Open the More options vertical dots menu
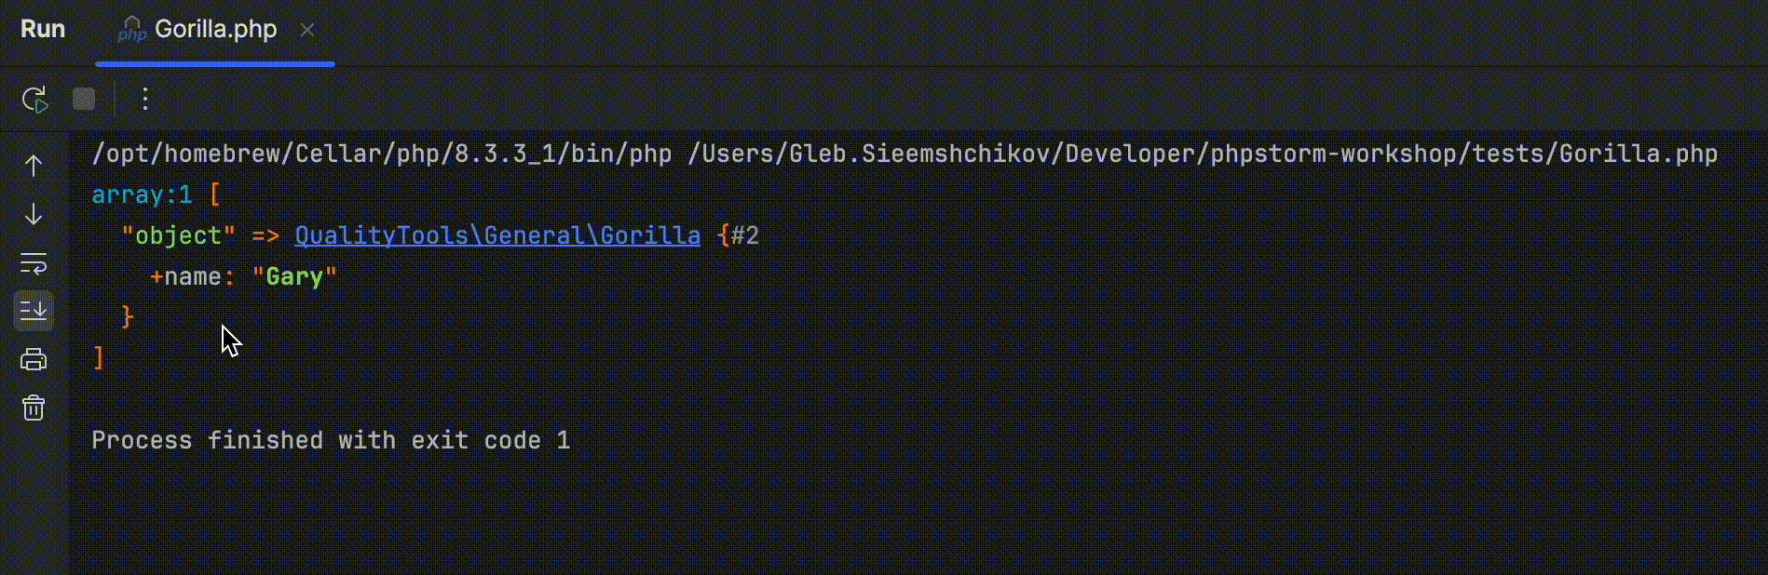The width and height of the screenshot is (1768, 575). tap(145, 100)
